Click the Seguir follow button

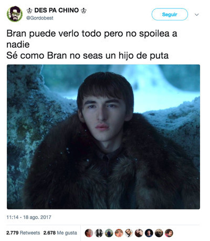pyautogui.click(x=170, y=14)
